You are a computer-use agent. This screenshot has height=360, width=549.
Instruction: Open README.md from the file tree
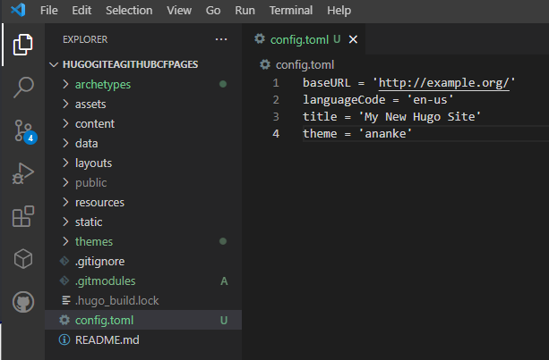(107, 339)
